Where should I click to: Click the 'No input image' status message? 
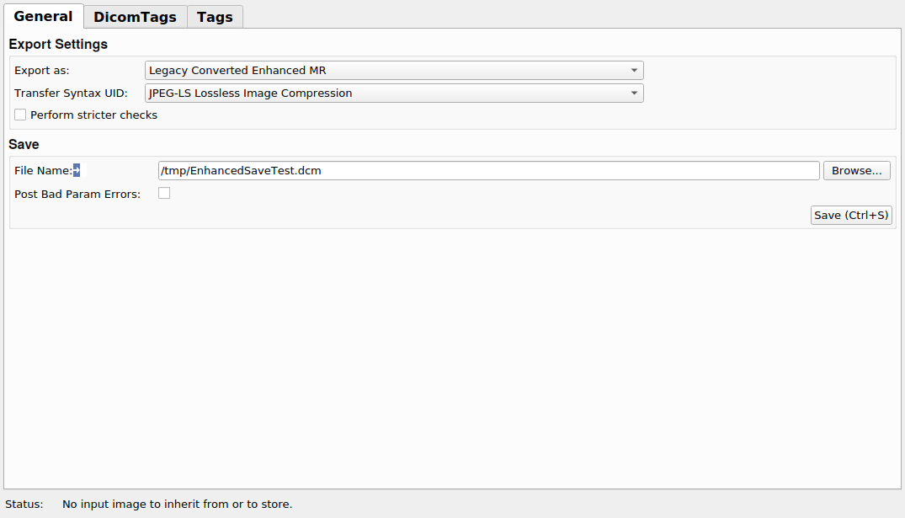(177, 505)
